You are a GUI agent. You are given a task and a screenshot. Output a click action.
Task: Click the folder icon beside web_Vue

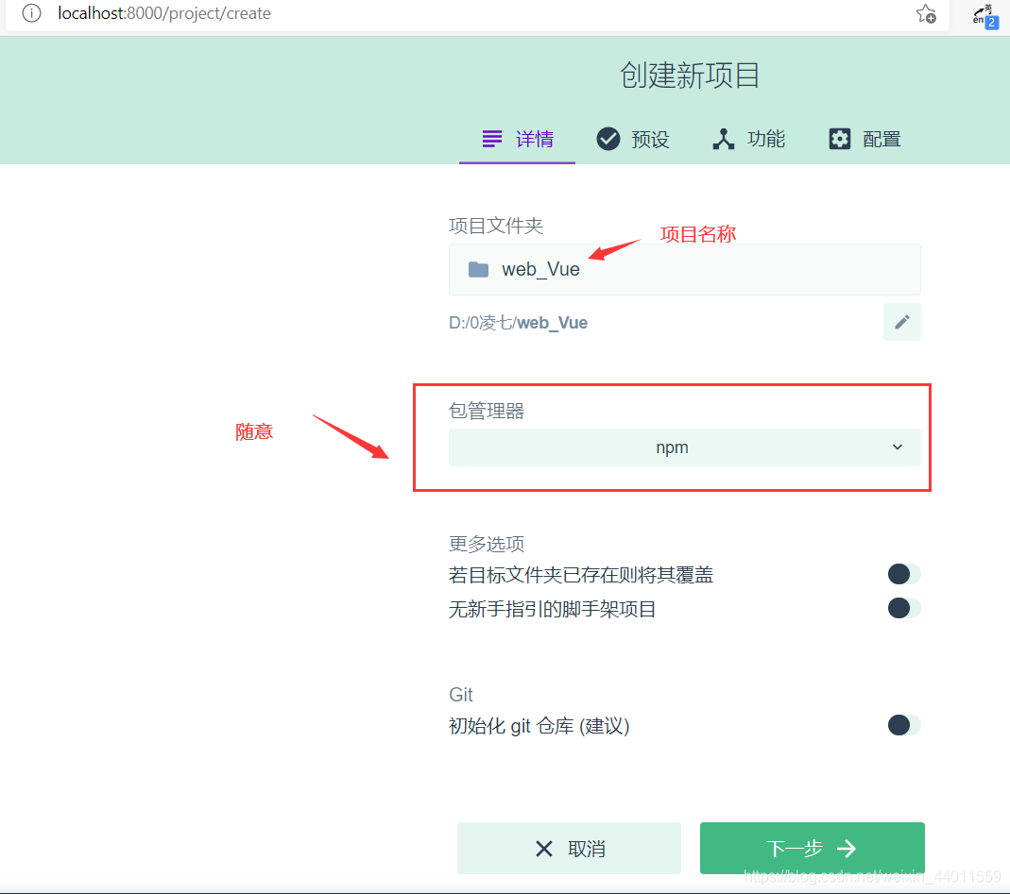coord(478,269)
